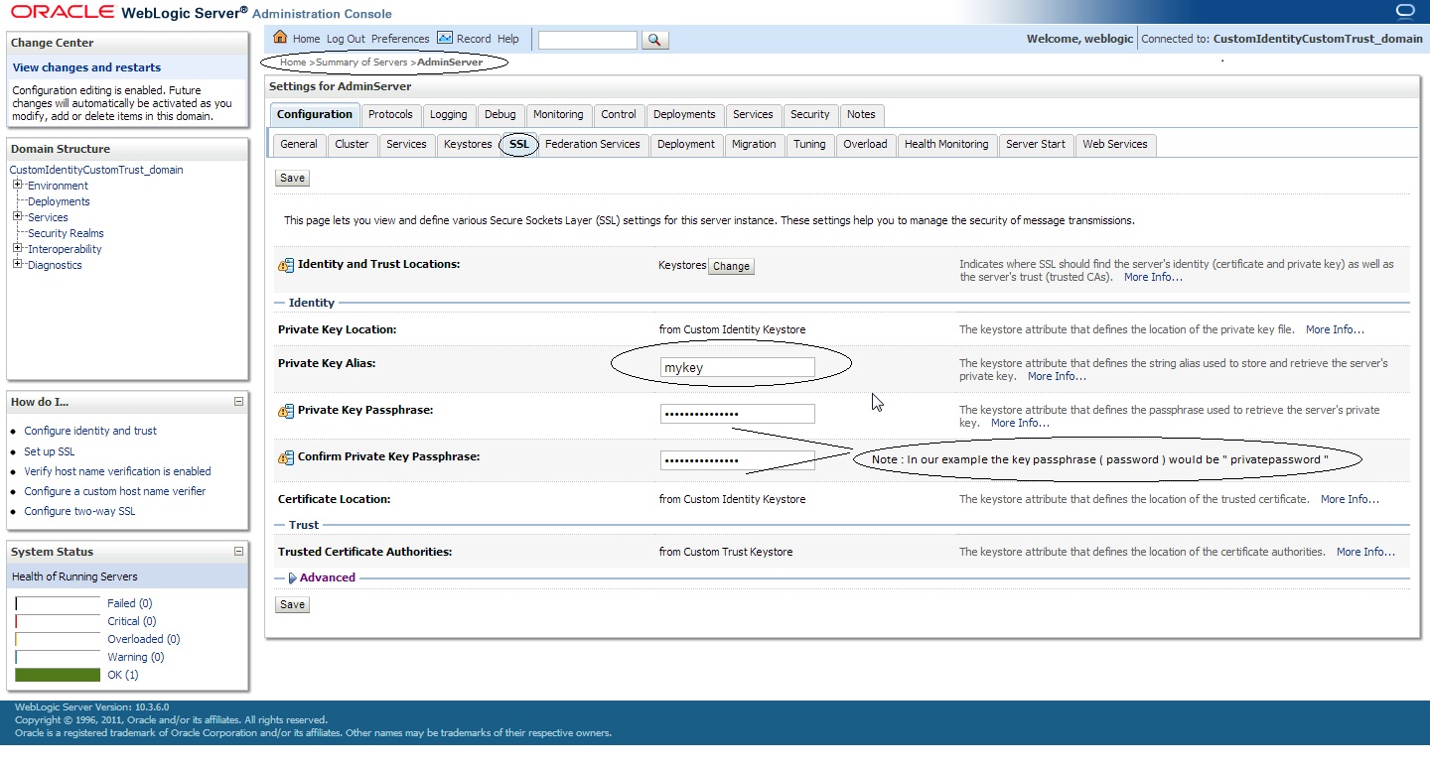The image size is (1430, 766).
Task: Open the Migration sub-tab
Action: coord(754,145)
